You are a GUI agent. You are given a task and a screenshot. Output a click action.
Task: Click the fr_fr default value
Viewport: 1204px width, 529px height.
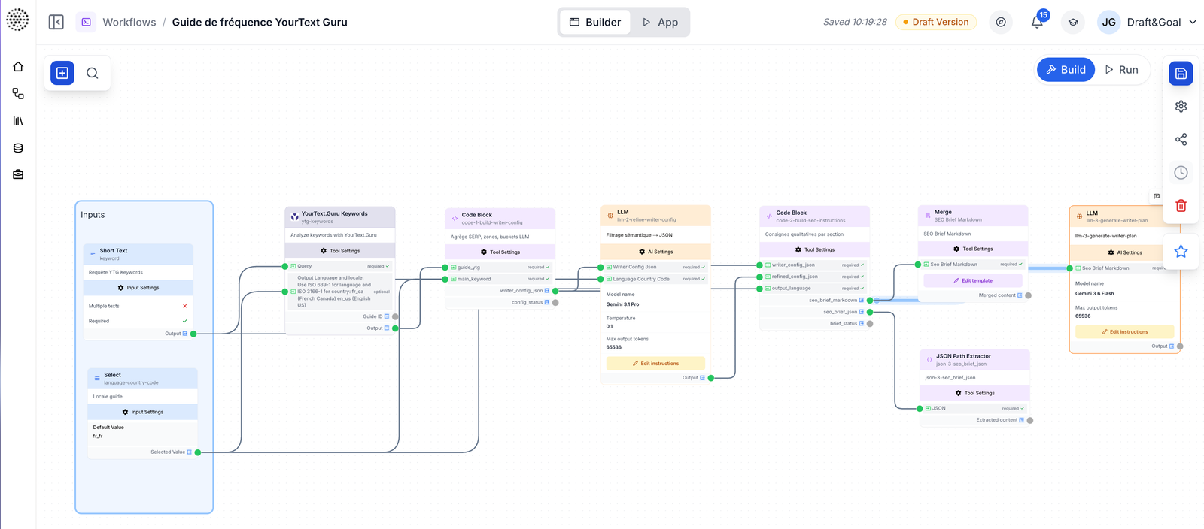(x=98, y=436)
